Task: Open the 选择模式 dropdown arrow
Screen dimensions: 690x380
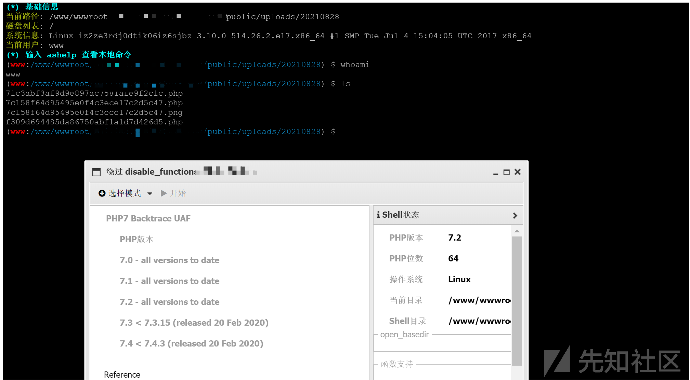Action: tap(150, 194)
